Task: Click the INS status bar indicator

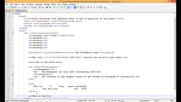Action: point(172,101)
